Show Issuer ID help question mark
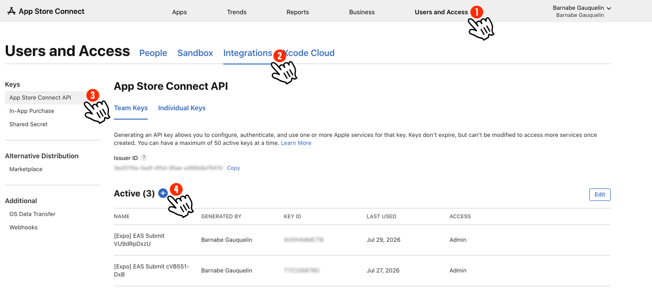 click(144, 158)
